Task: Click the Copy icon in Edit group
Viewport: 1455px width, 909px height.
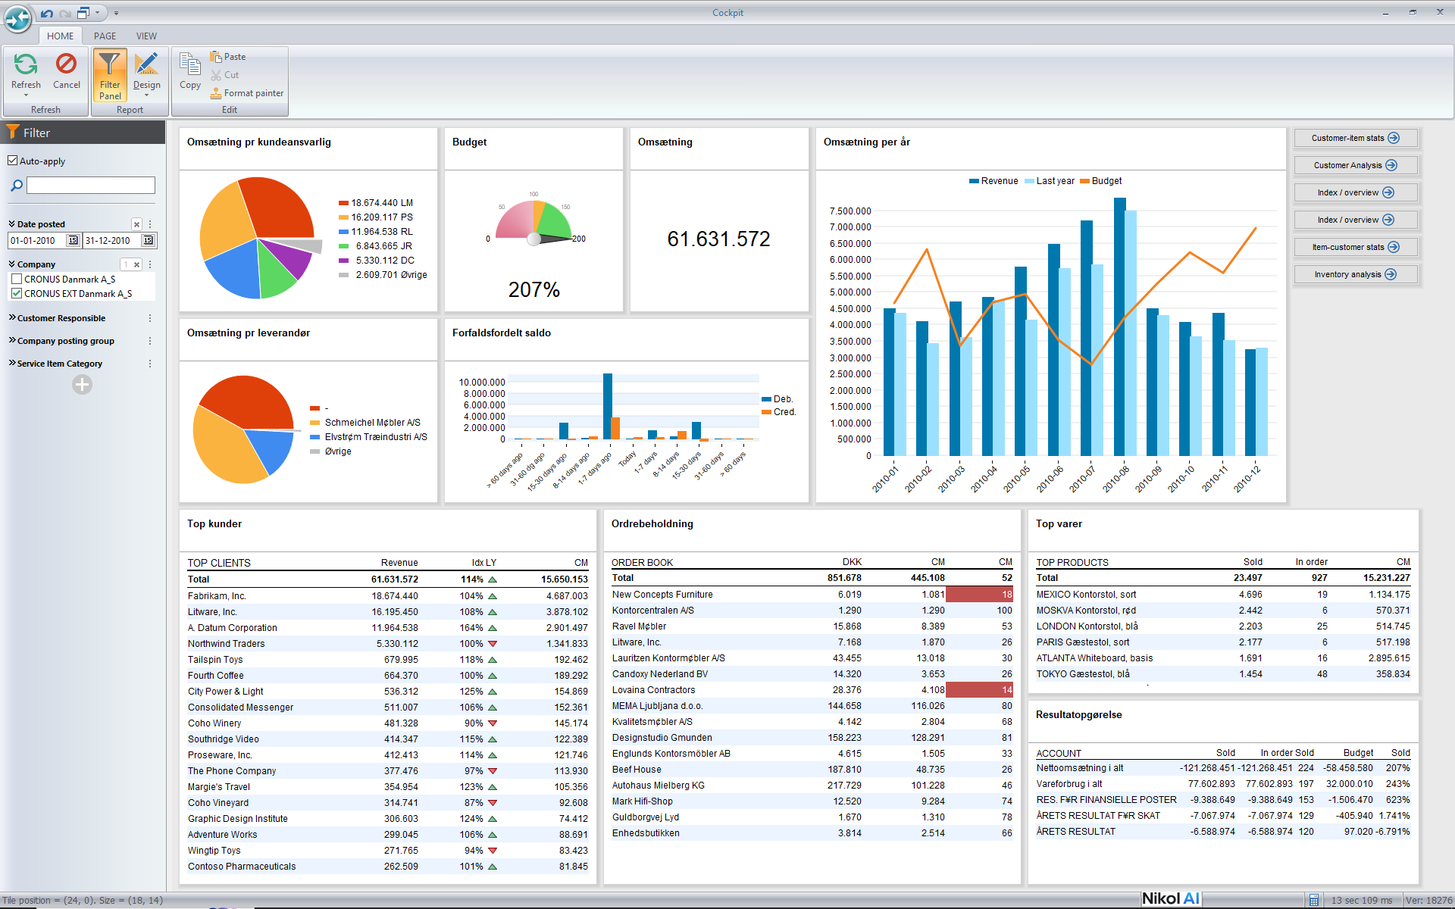Action: (x=190, y=64)
